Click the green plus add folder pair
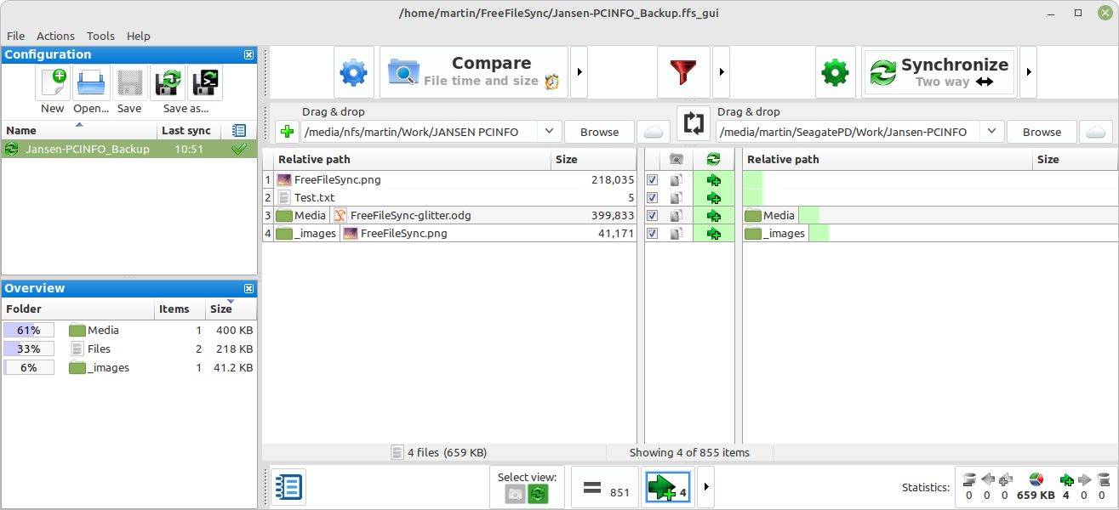Image resolution: width=1119 pixels, height=510 pixels. coord(287,132)
